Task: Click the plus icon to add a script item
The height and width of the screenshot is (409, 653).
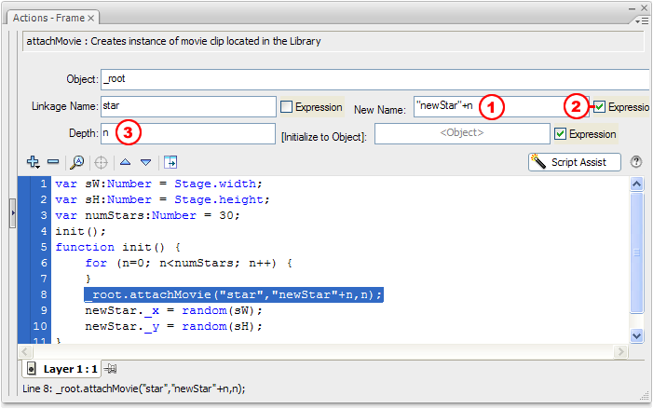Action: click(34, 161)
